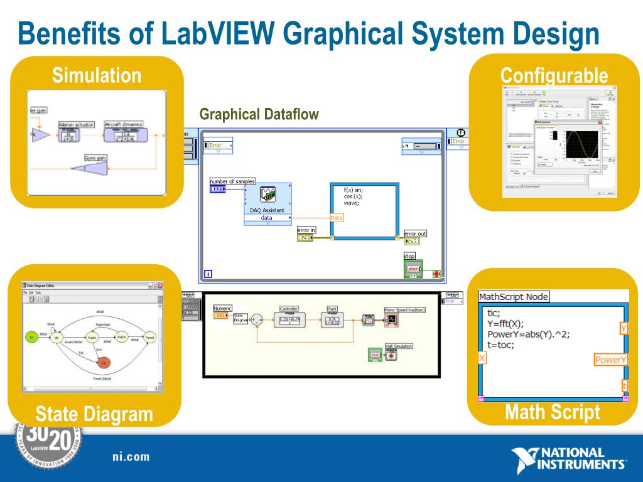Screen dimensions: 643x482
Task: Click the Numeric DBL control terminal
Action: pos(220,316)
